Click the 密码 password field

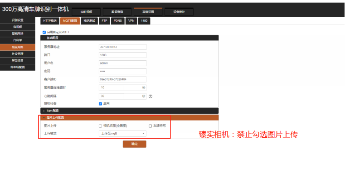tap(122, 71)
